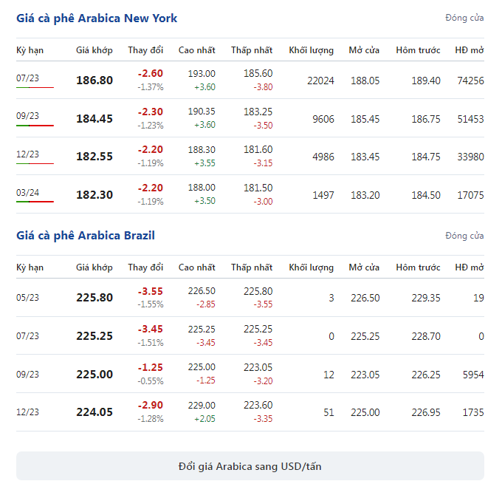Screen dimensions: 502x498
Task: Open the New York 07/23 contract link
Action: (27, 78)
